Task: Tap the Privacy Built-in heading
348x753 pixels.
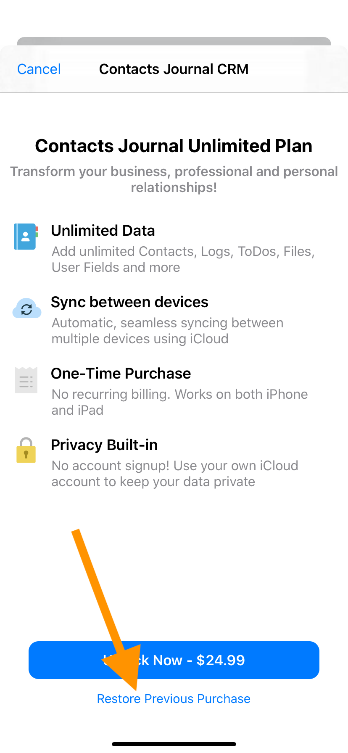Action: [104, 445]
